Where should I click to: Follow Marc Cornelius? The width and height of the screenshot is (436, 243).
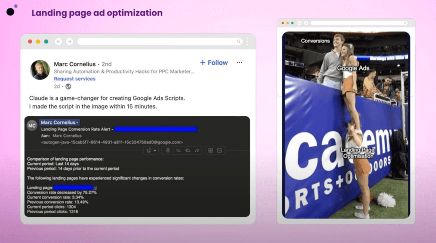[214, 63]
